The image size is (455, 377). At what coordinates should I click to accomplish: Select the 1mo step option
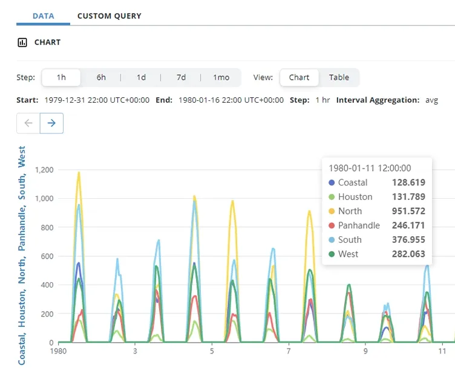(221, 77)
